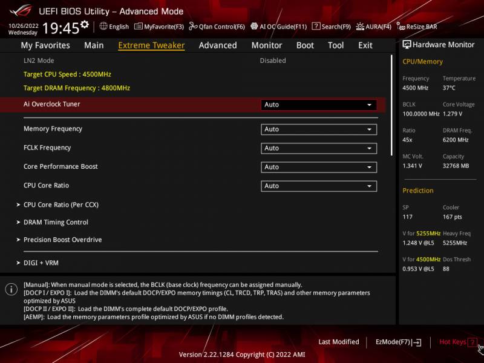Click the info circle icon

[x=11, y=289]
